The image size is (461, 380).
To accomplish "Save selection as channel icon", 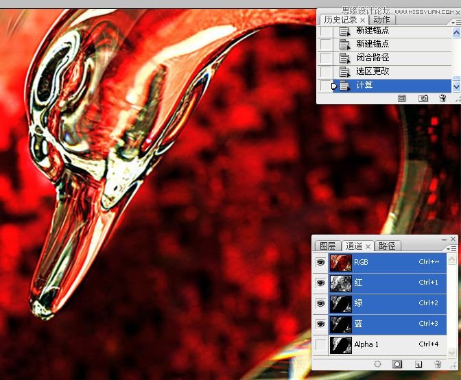I will coord(397,364).
